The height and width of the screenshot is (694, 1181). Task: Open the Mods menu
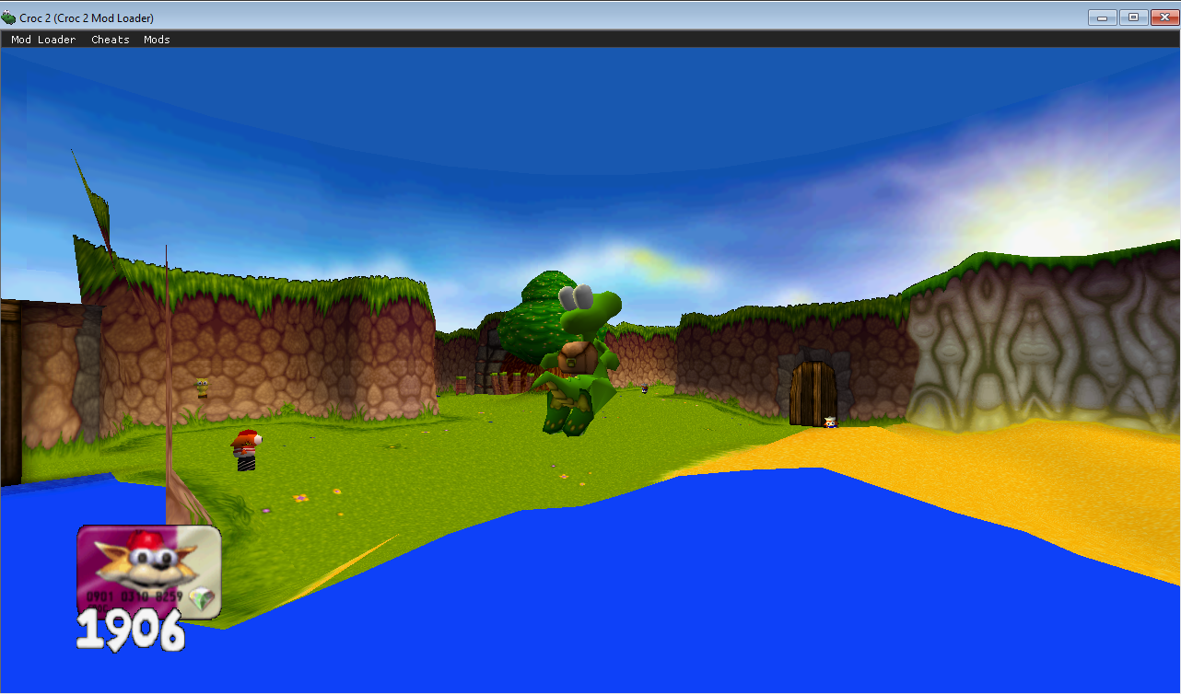point(157,40)
